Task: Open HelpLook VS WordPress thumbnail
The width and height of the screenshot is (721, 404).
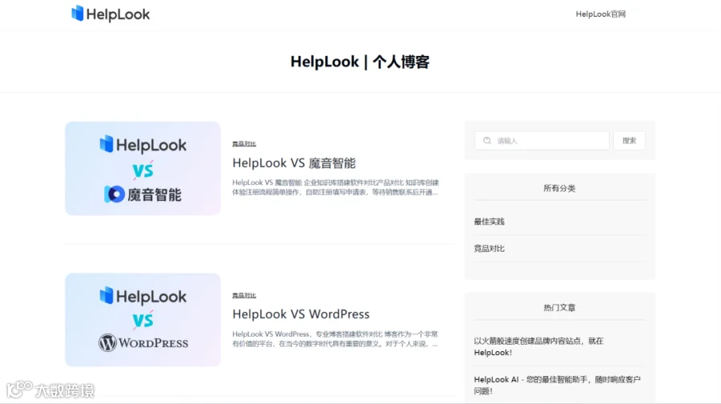Action: 143,320
